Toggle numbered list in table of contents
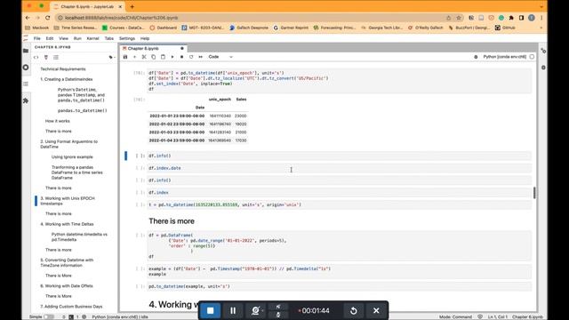The width and height of the screenshot is (569, 320). click(x=56, y=57)
